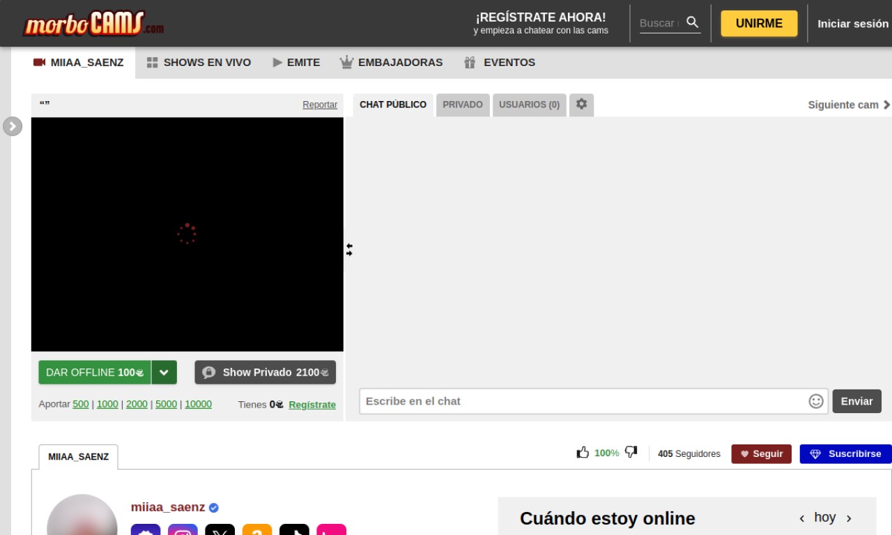
Task: Click the Regístrate link
Action: (312, 405)
